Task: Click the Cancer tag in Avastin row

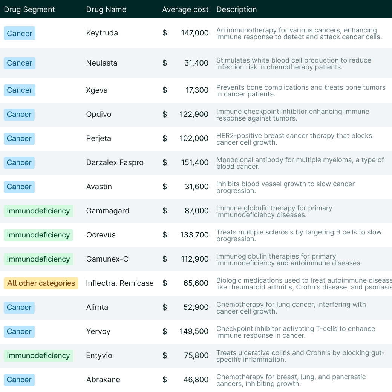Action: (19, 187)
